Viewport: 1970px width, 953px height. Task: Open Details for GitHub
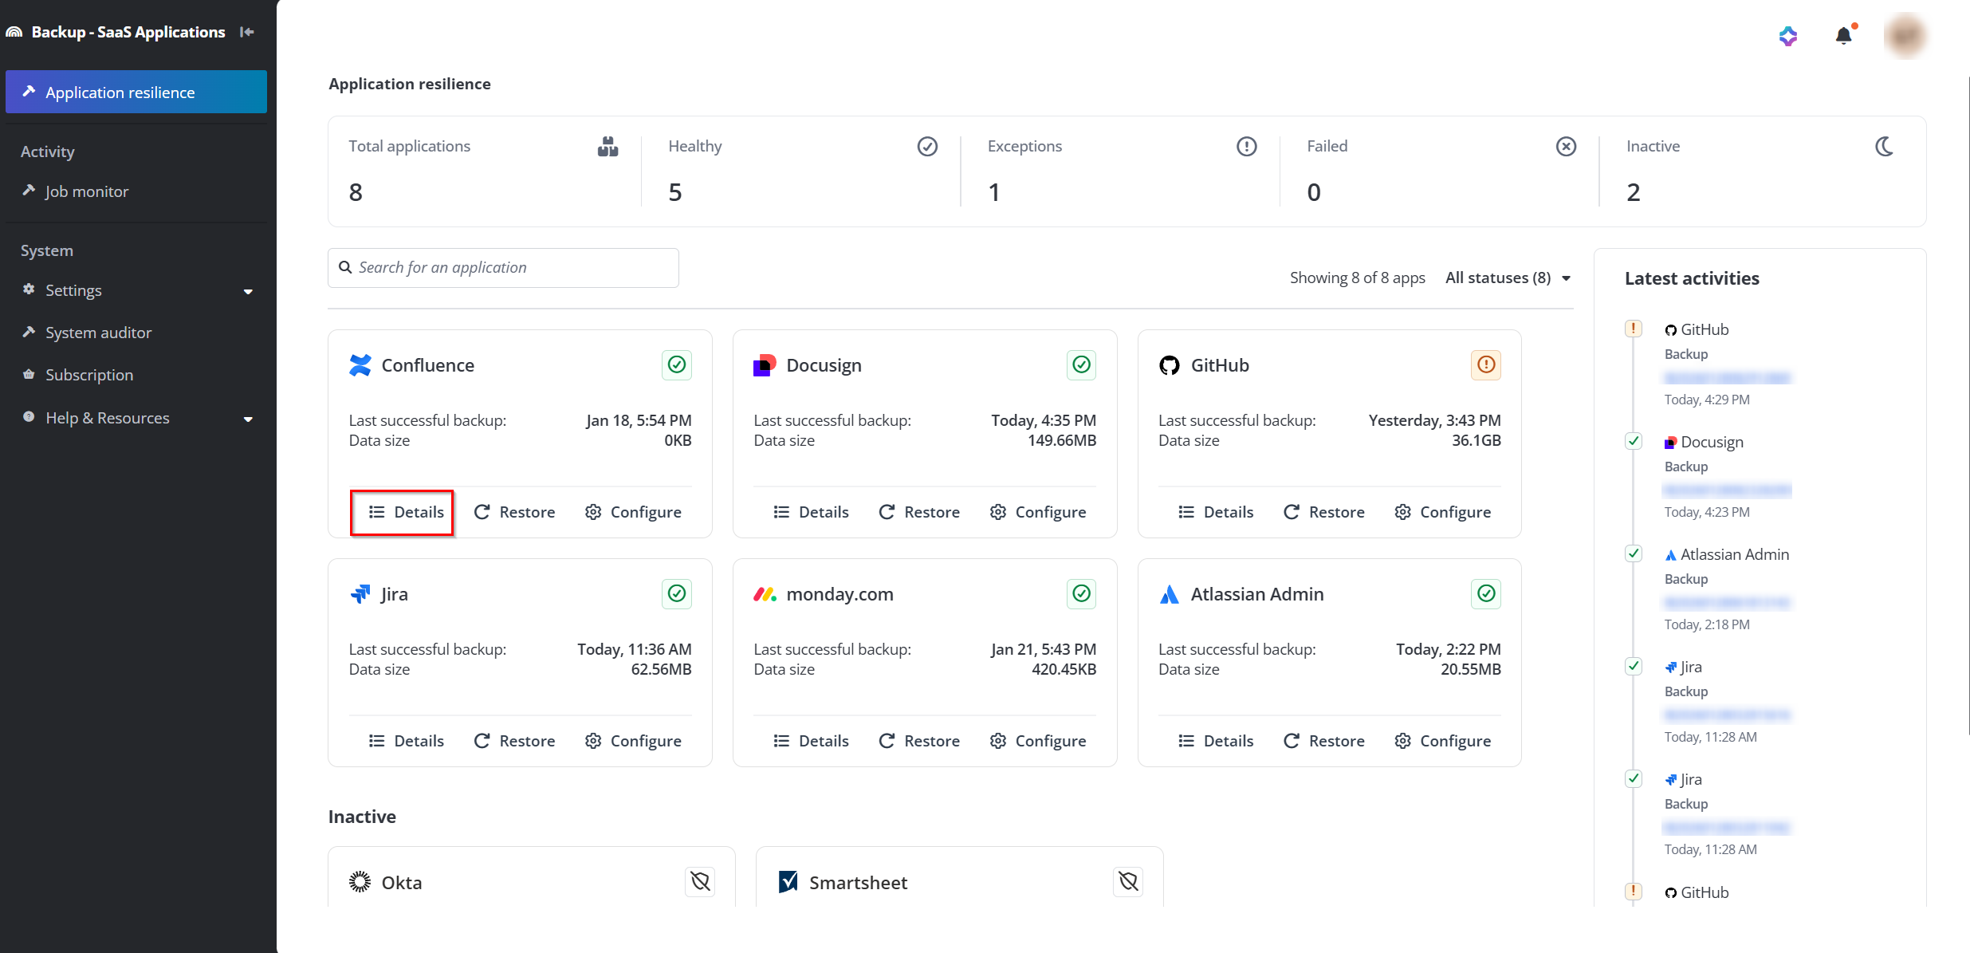1216,512
